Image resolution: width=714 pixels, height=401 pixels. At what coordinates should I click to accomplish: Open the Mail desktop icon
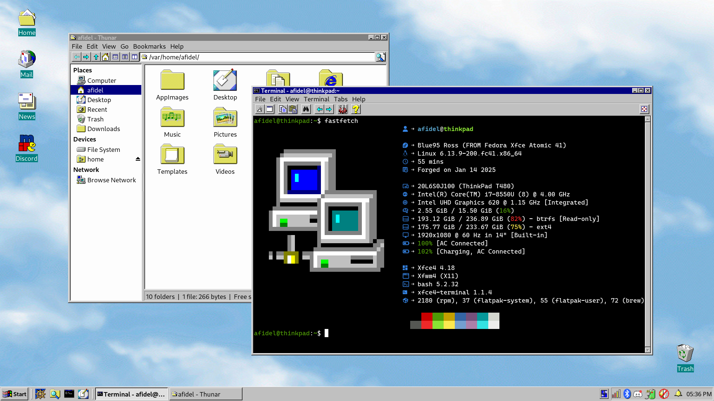coord(27,64)
